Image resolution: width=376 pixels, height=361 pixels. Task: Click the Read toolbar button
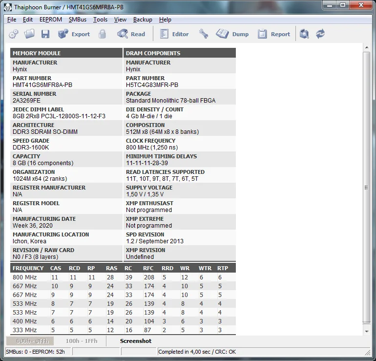[x=131, y=34]
